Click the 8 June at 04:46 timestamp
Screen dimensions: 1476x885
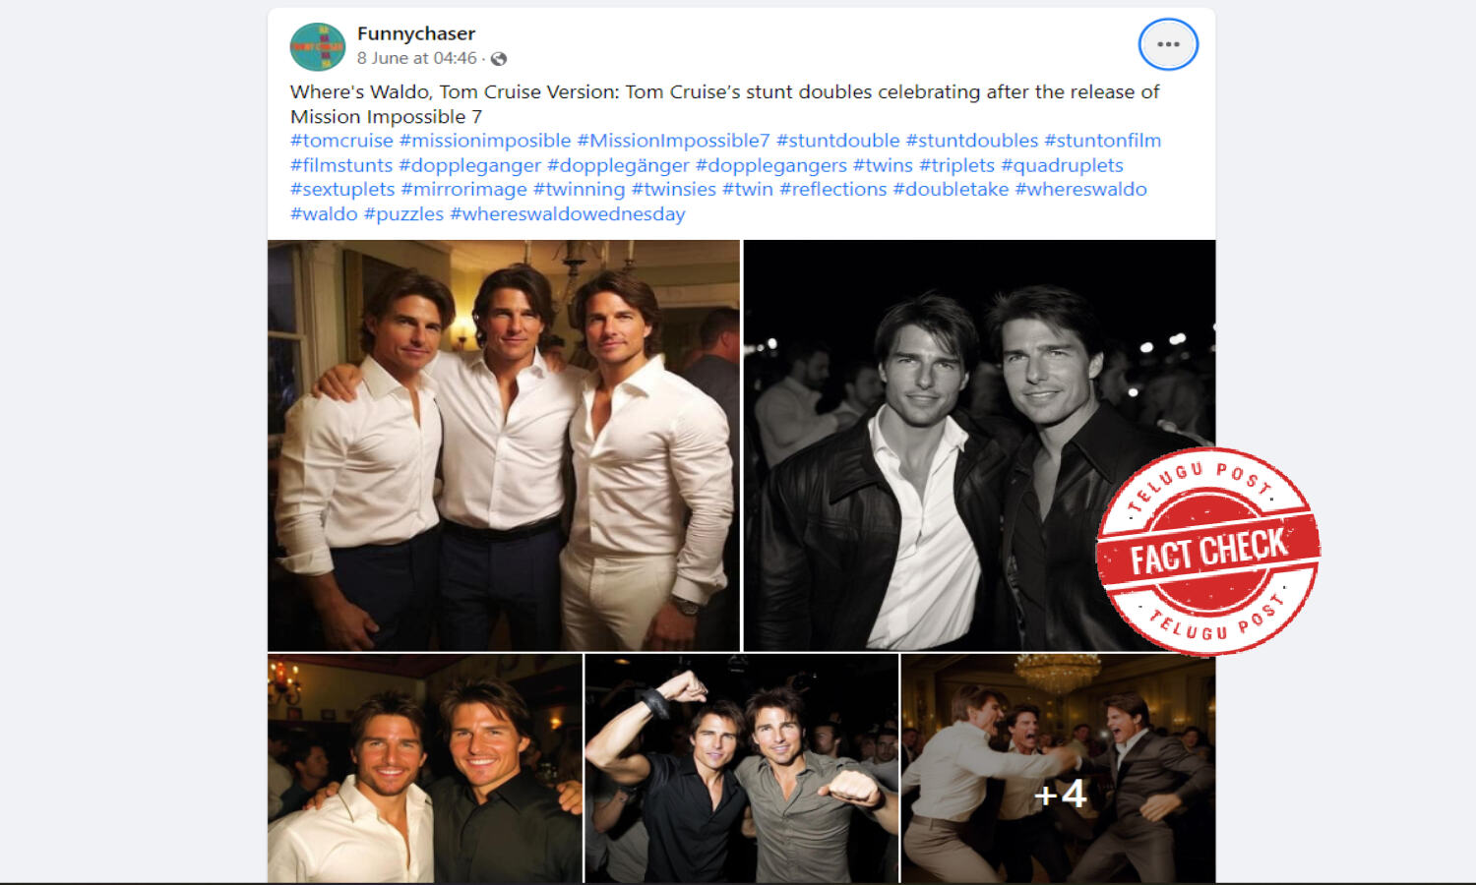417,59
